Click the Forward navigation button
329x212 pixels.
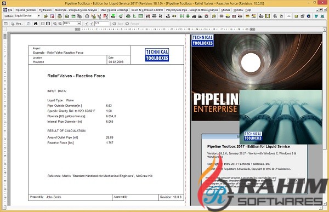[x=133, y=24]
